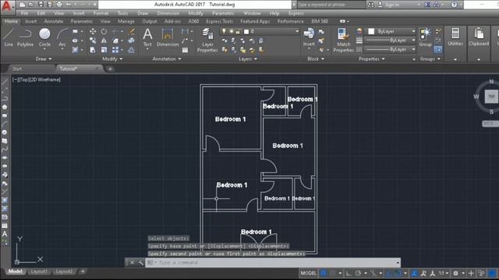The height and width of the screenshot is (280, 499).
Task: Toggle layer on/off lightbulb in layer dropdown
Action: click(x=224, y=31)
